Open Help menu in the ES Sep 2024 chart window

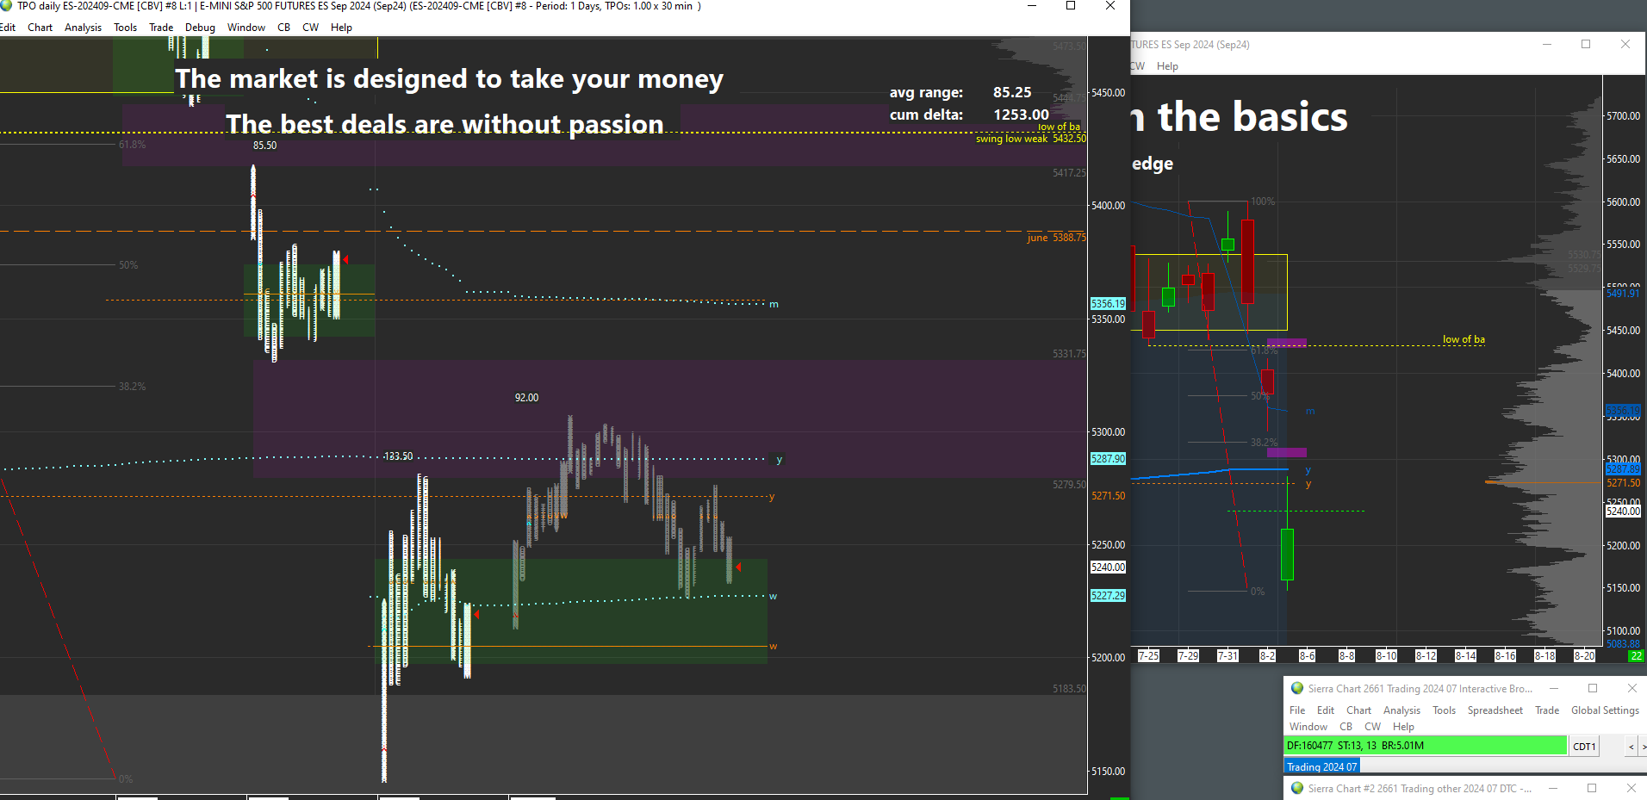point(1167,66)
